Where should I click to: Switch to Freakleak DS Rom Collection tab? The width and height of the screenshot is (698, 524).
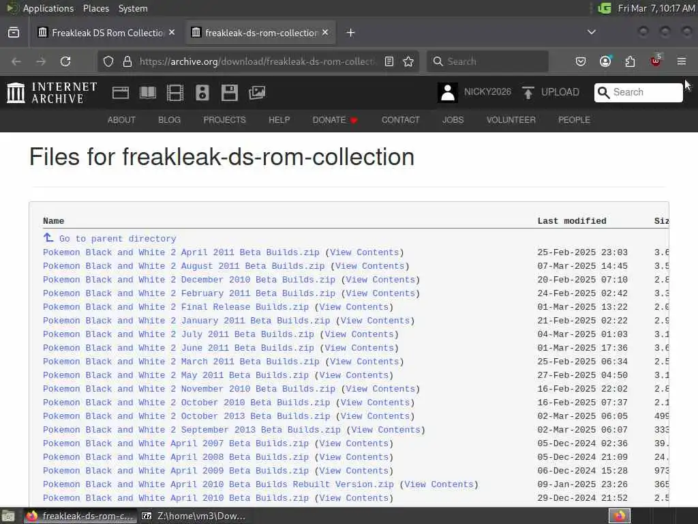(x=106, y=33)
